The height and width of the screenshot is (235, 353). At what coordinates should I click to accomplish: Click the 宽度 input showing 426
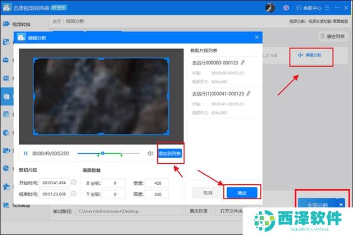(x=157, y=183)
